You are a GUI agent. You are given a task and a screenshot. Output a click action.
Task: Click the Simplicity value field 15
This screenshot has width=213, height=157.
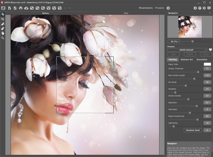pyautogui.click(x=207, y=89)
